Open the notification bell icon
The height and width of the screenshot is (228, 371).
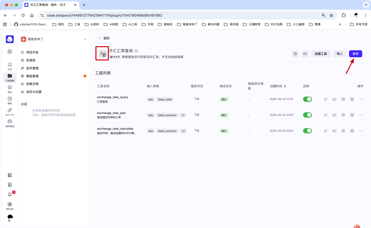pyautogui.click(x=9, y=193)
